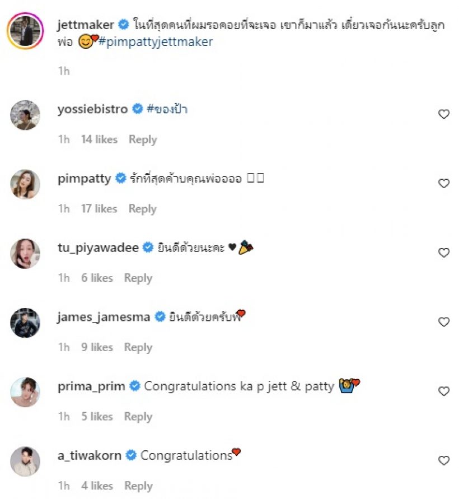The height and width of the screenshot is (499, 459).
Task: Reply to yossiebistro's comment
Action: tap(143, 139)
